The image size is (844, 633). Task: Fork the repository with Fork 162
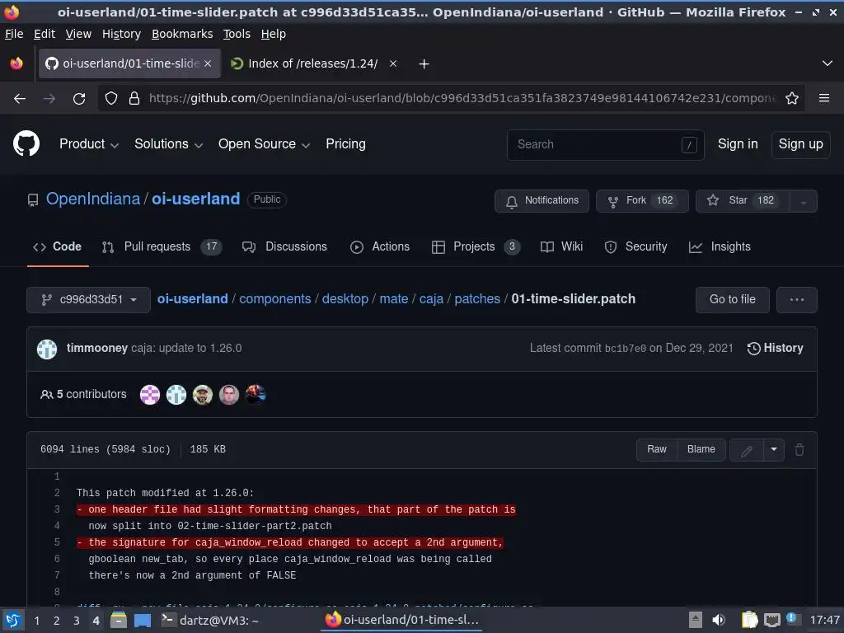(x=642, y=201)
